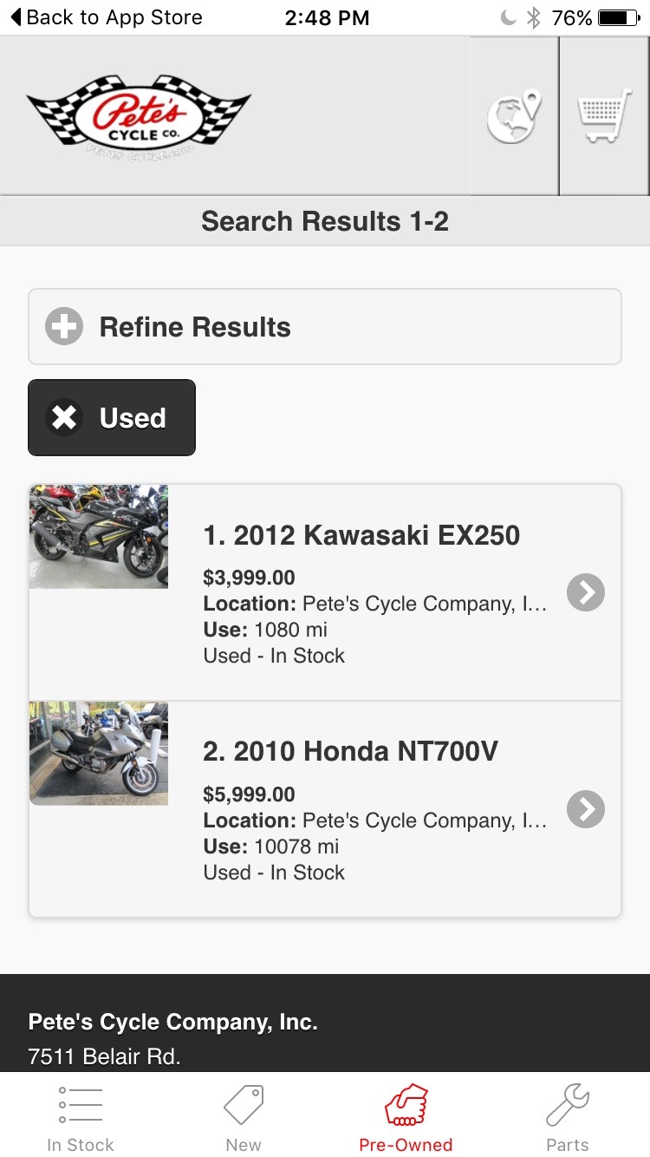Tap the Pete's Cycle Company, Inc. footer name
The height and width of the screenshot is (1157, 650).
[172, 1022]
